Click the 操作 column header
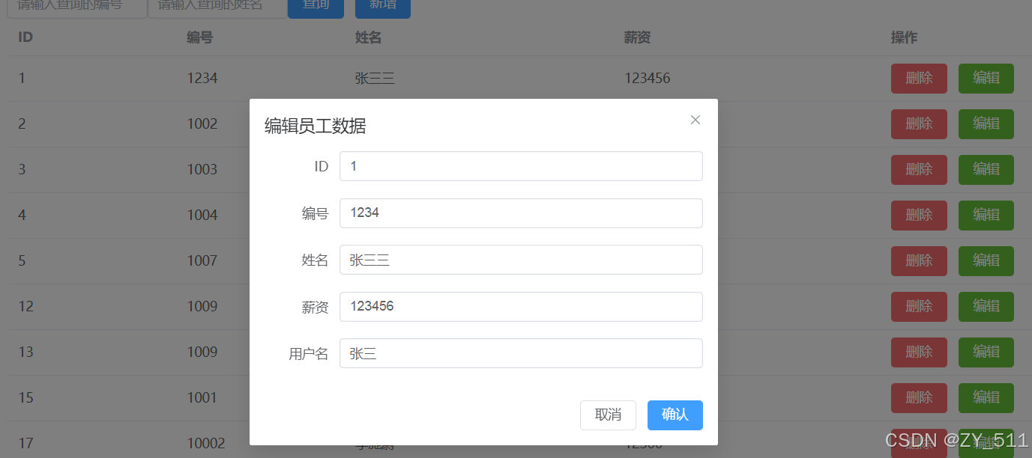The width and height of the screenshot is (1032, 458). pos(904,37)
